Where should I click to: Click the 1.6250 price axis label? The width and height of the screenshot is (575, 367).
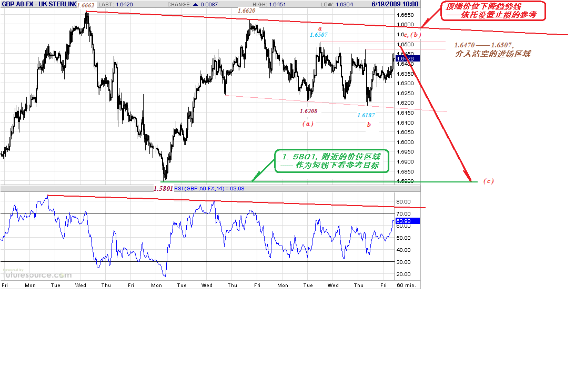405,93
